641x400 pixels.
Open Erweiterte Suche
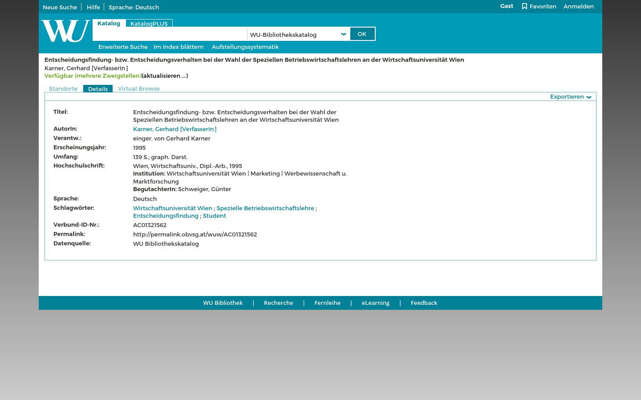[x=123, y=47]
